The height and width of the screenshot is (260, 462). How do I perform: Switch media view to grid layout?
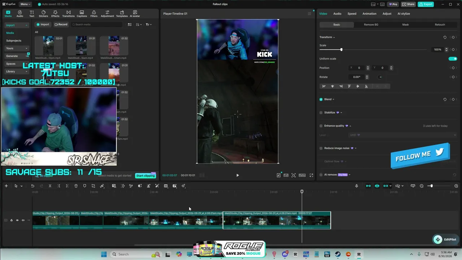130,25
